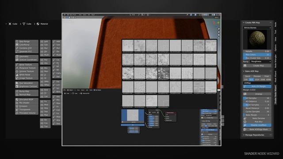Add a Musgrave Texture node
This screenshot has width=283, height=159.
tap(27, 68)
